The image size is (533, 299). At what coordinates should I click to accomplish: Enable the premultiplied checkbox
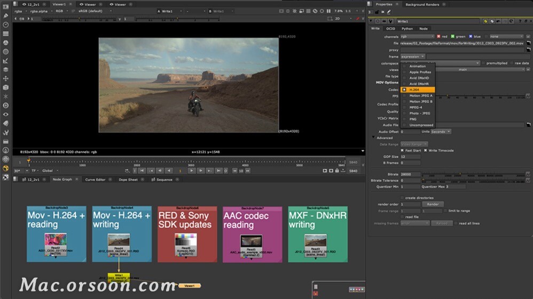[484, 63]
